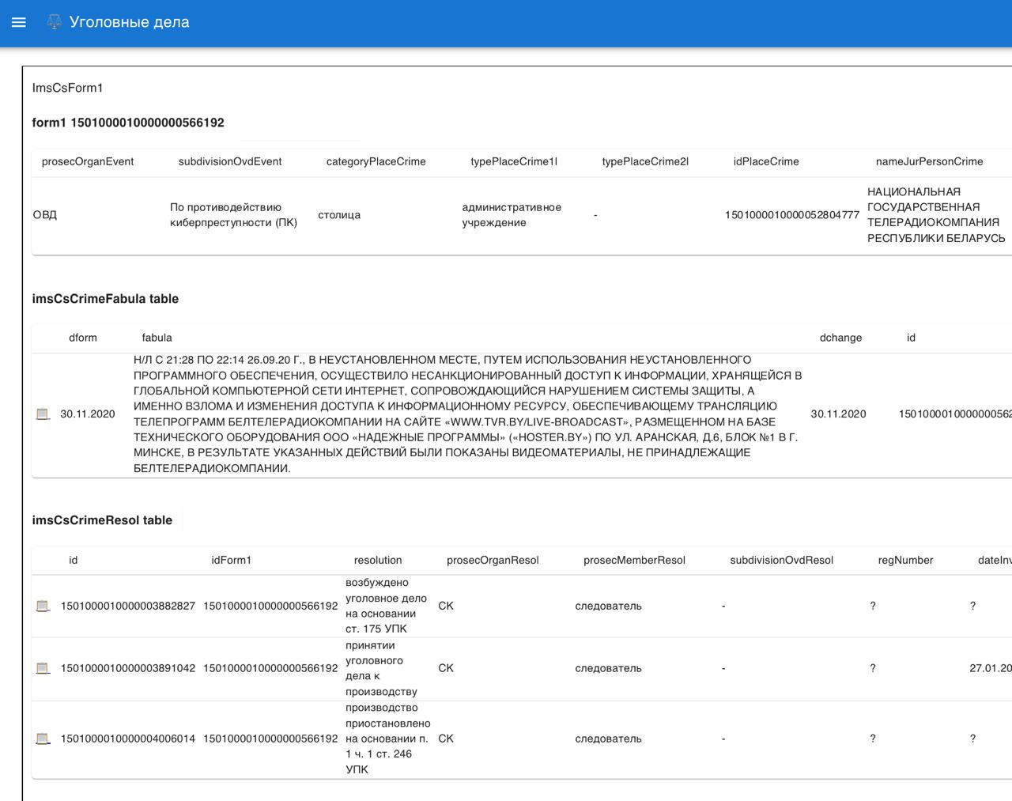This screenshot has height=801, width=1012.
Task: Open row icon for resolution 1501000010000004006014
Action: tap(43, 739)
